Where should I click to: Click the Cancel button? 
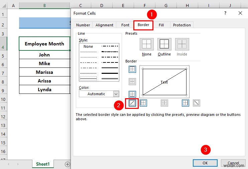click(233, 163)
